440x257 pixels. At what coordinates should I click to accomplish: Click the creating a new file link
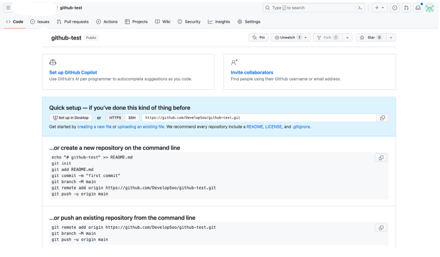(94, 126)
